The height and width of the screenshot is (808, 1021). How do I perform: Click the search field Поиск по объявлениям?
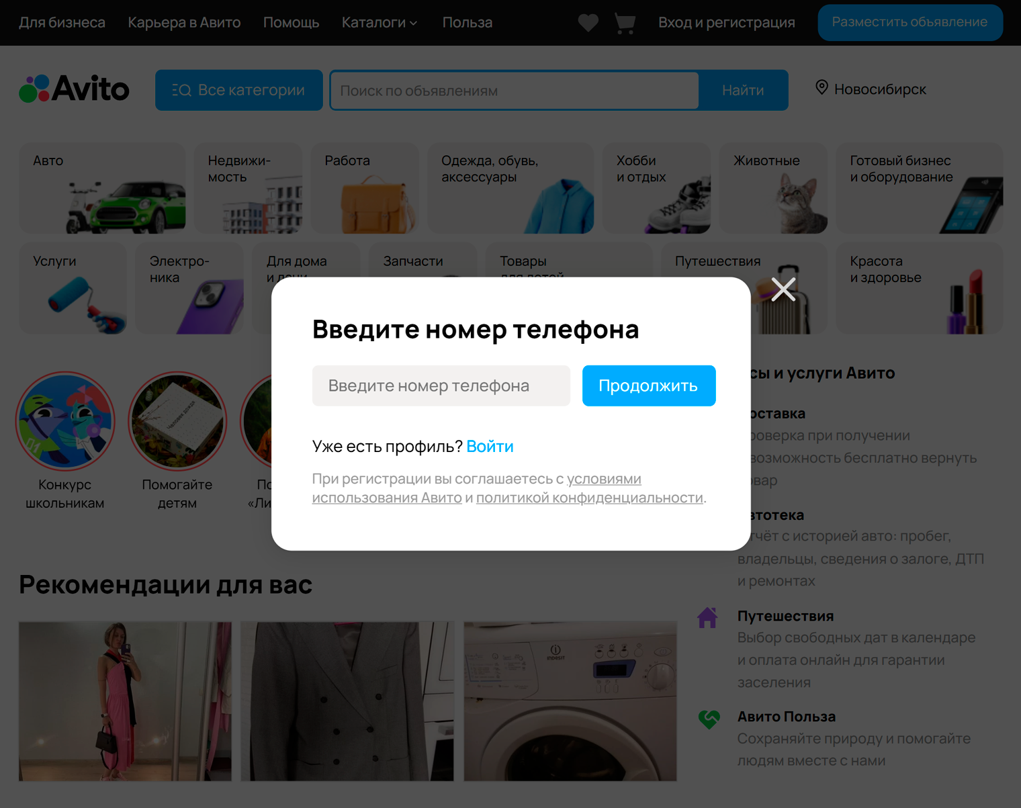tap(515, 90)
